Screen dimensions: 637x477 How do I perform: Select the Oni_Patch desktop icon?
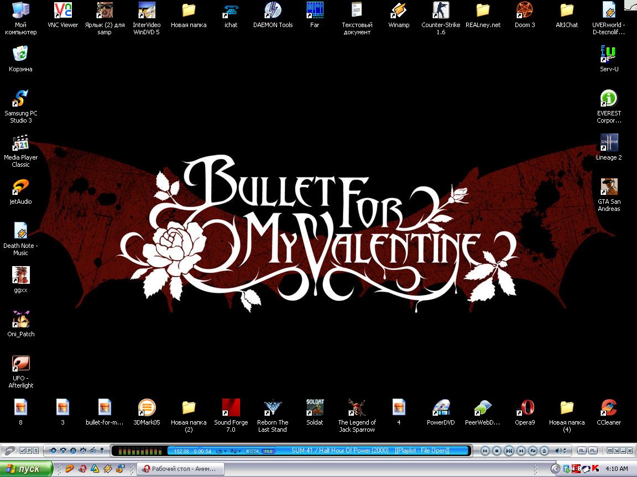pyautogui.click(x=20, y=325)
